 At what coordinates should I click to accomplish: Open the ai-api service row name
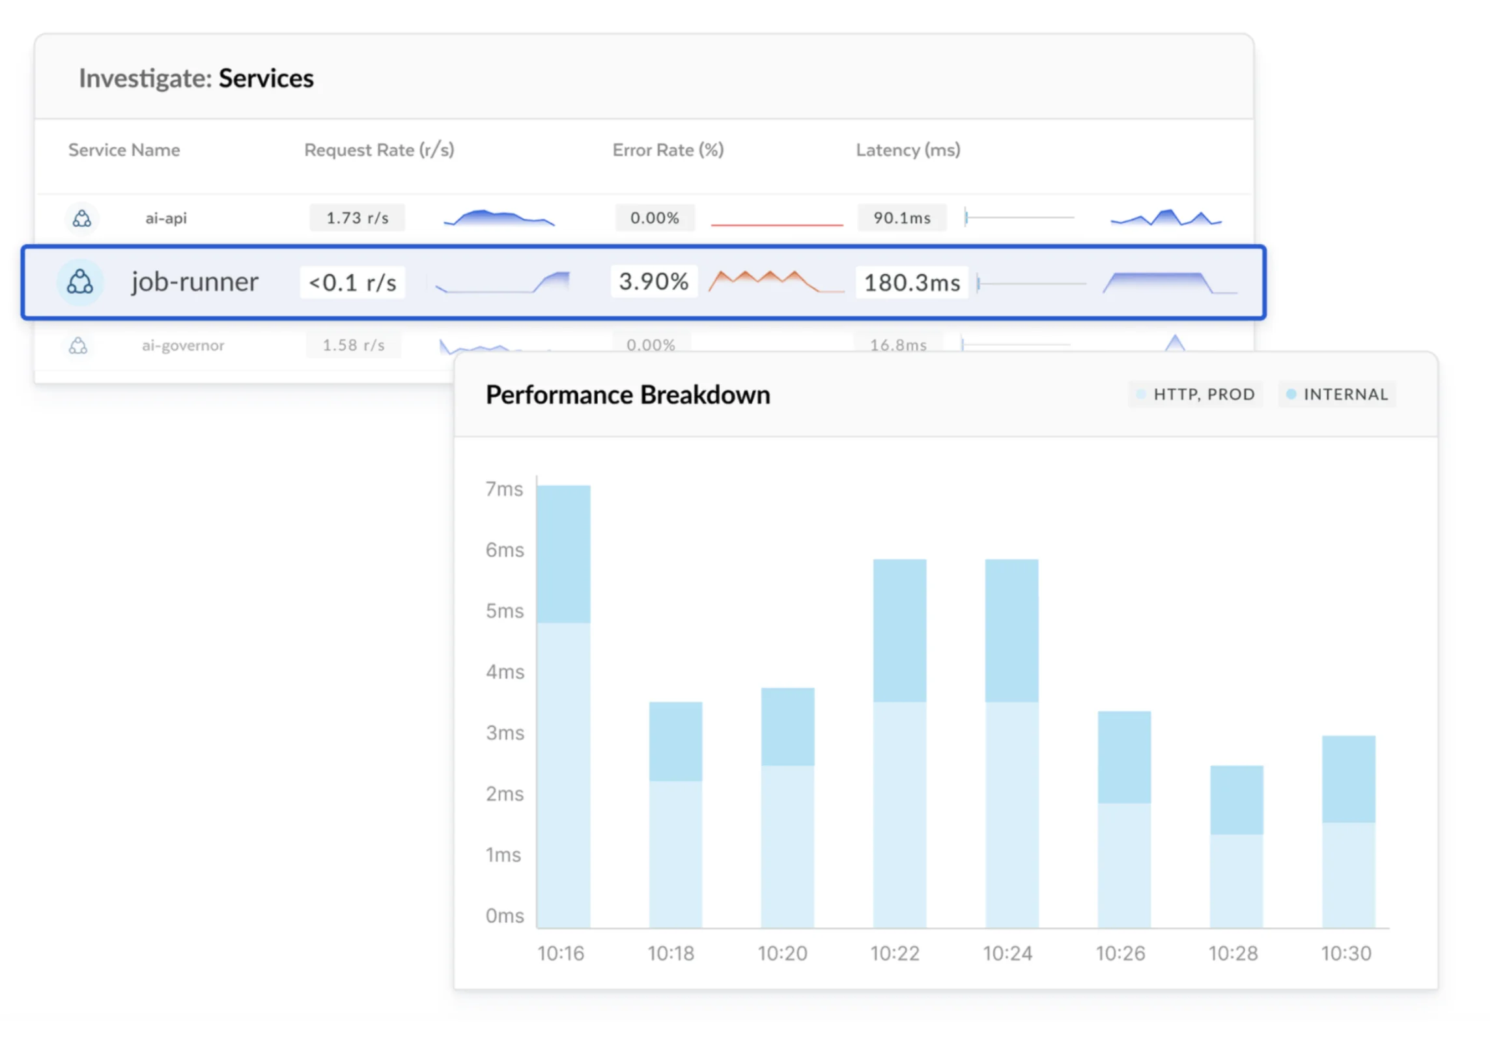click(166, 218)
